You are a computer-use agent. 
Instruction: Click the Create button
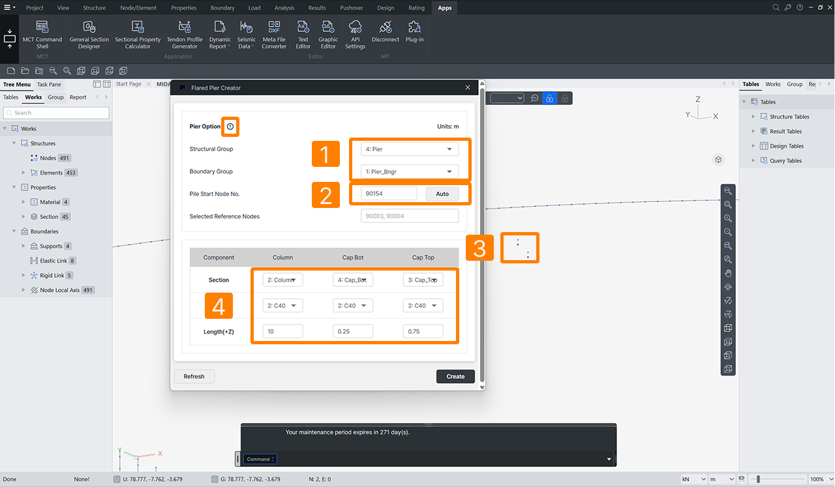tap(455, 376)
